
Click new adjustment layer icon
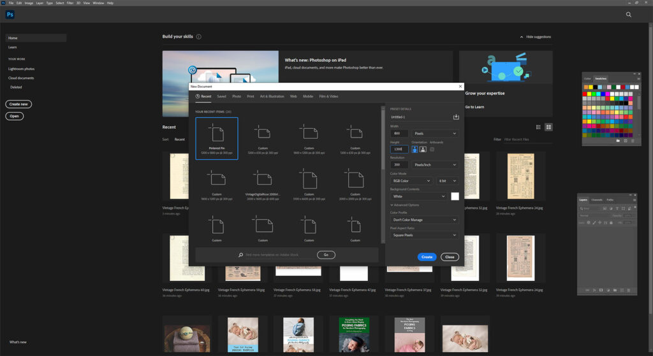coord(608,290)
